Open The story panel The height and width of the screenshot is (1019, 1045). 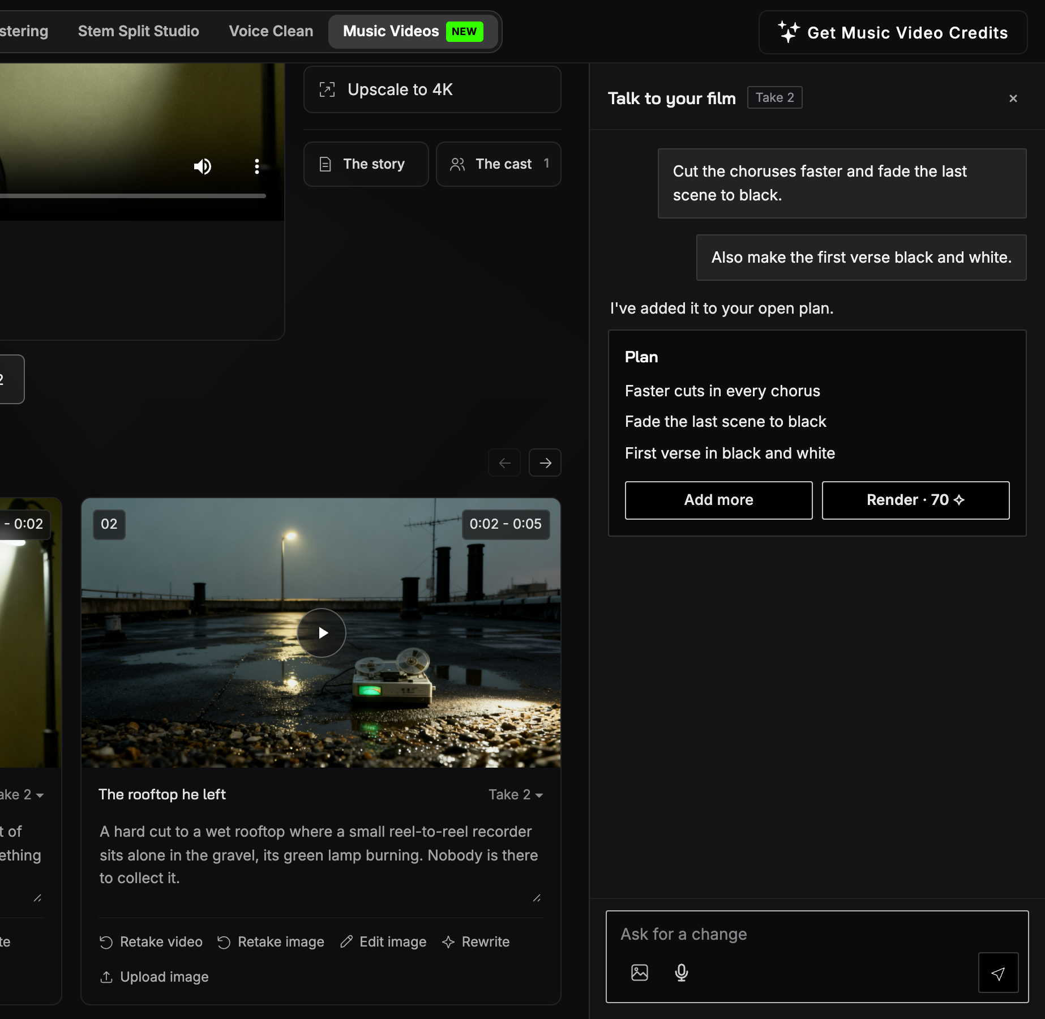[x=366, y=164]
